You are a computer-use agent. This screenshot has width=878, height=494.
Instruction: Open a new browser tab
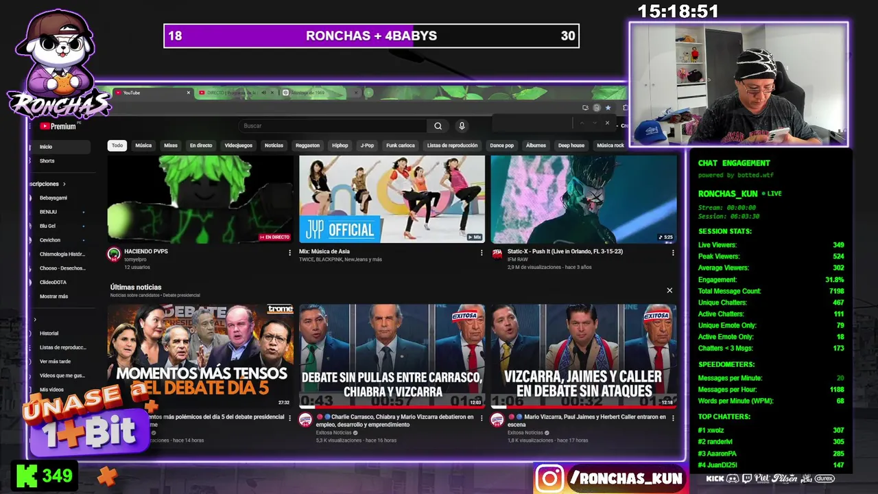click(369, 93)
